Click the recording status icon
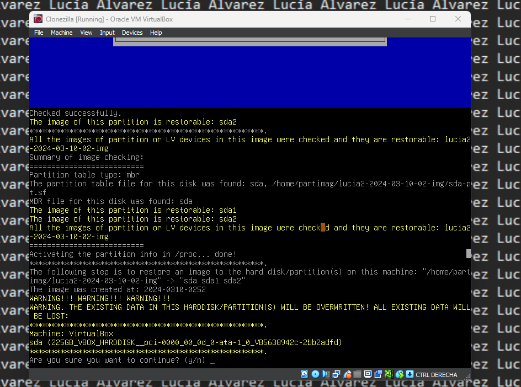 click(x=378, y=374)
